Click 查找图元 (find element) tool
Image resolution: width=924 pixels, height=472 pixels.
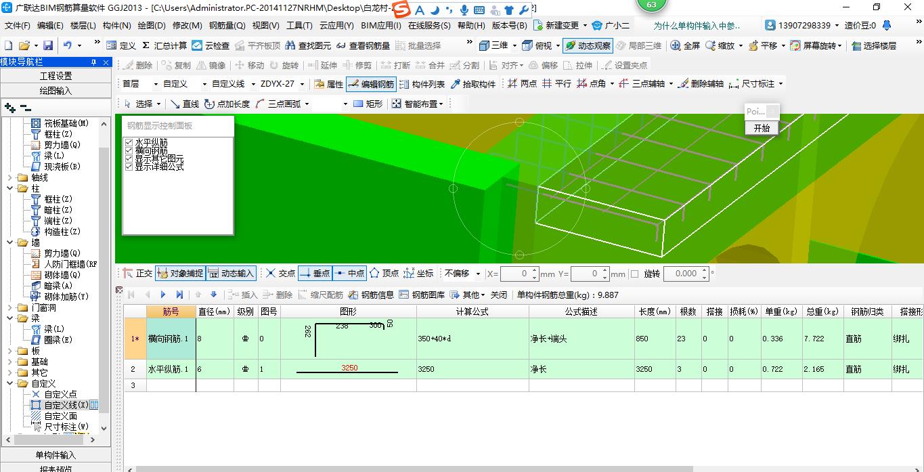point(308,45)
